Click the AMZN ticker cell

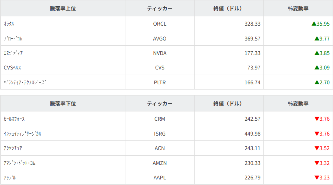(160, 163)
